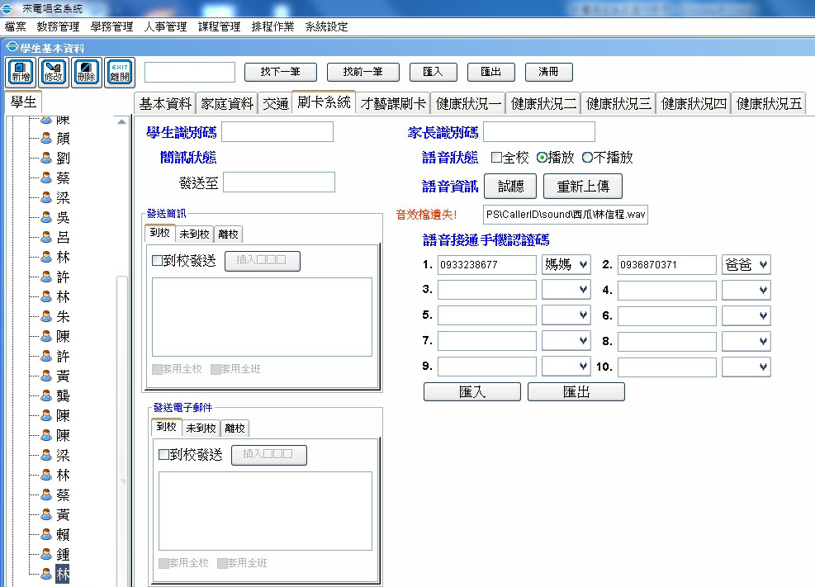This screenshot has height=587, width=815.
Task: Click the student list scrollbar up arrow
Action: 123,121
